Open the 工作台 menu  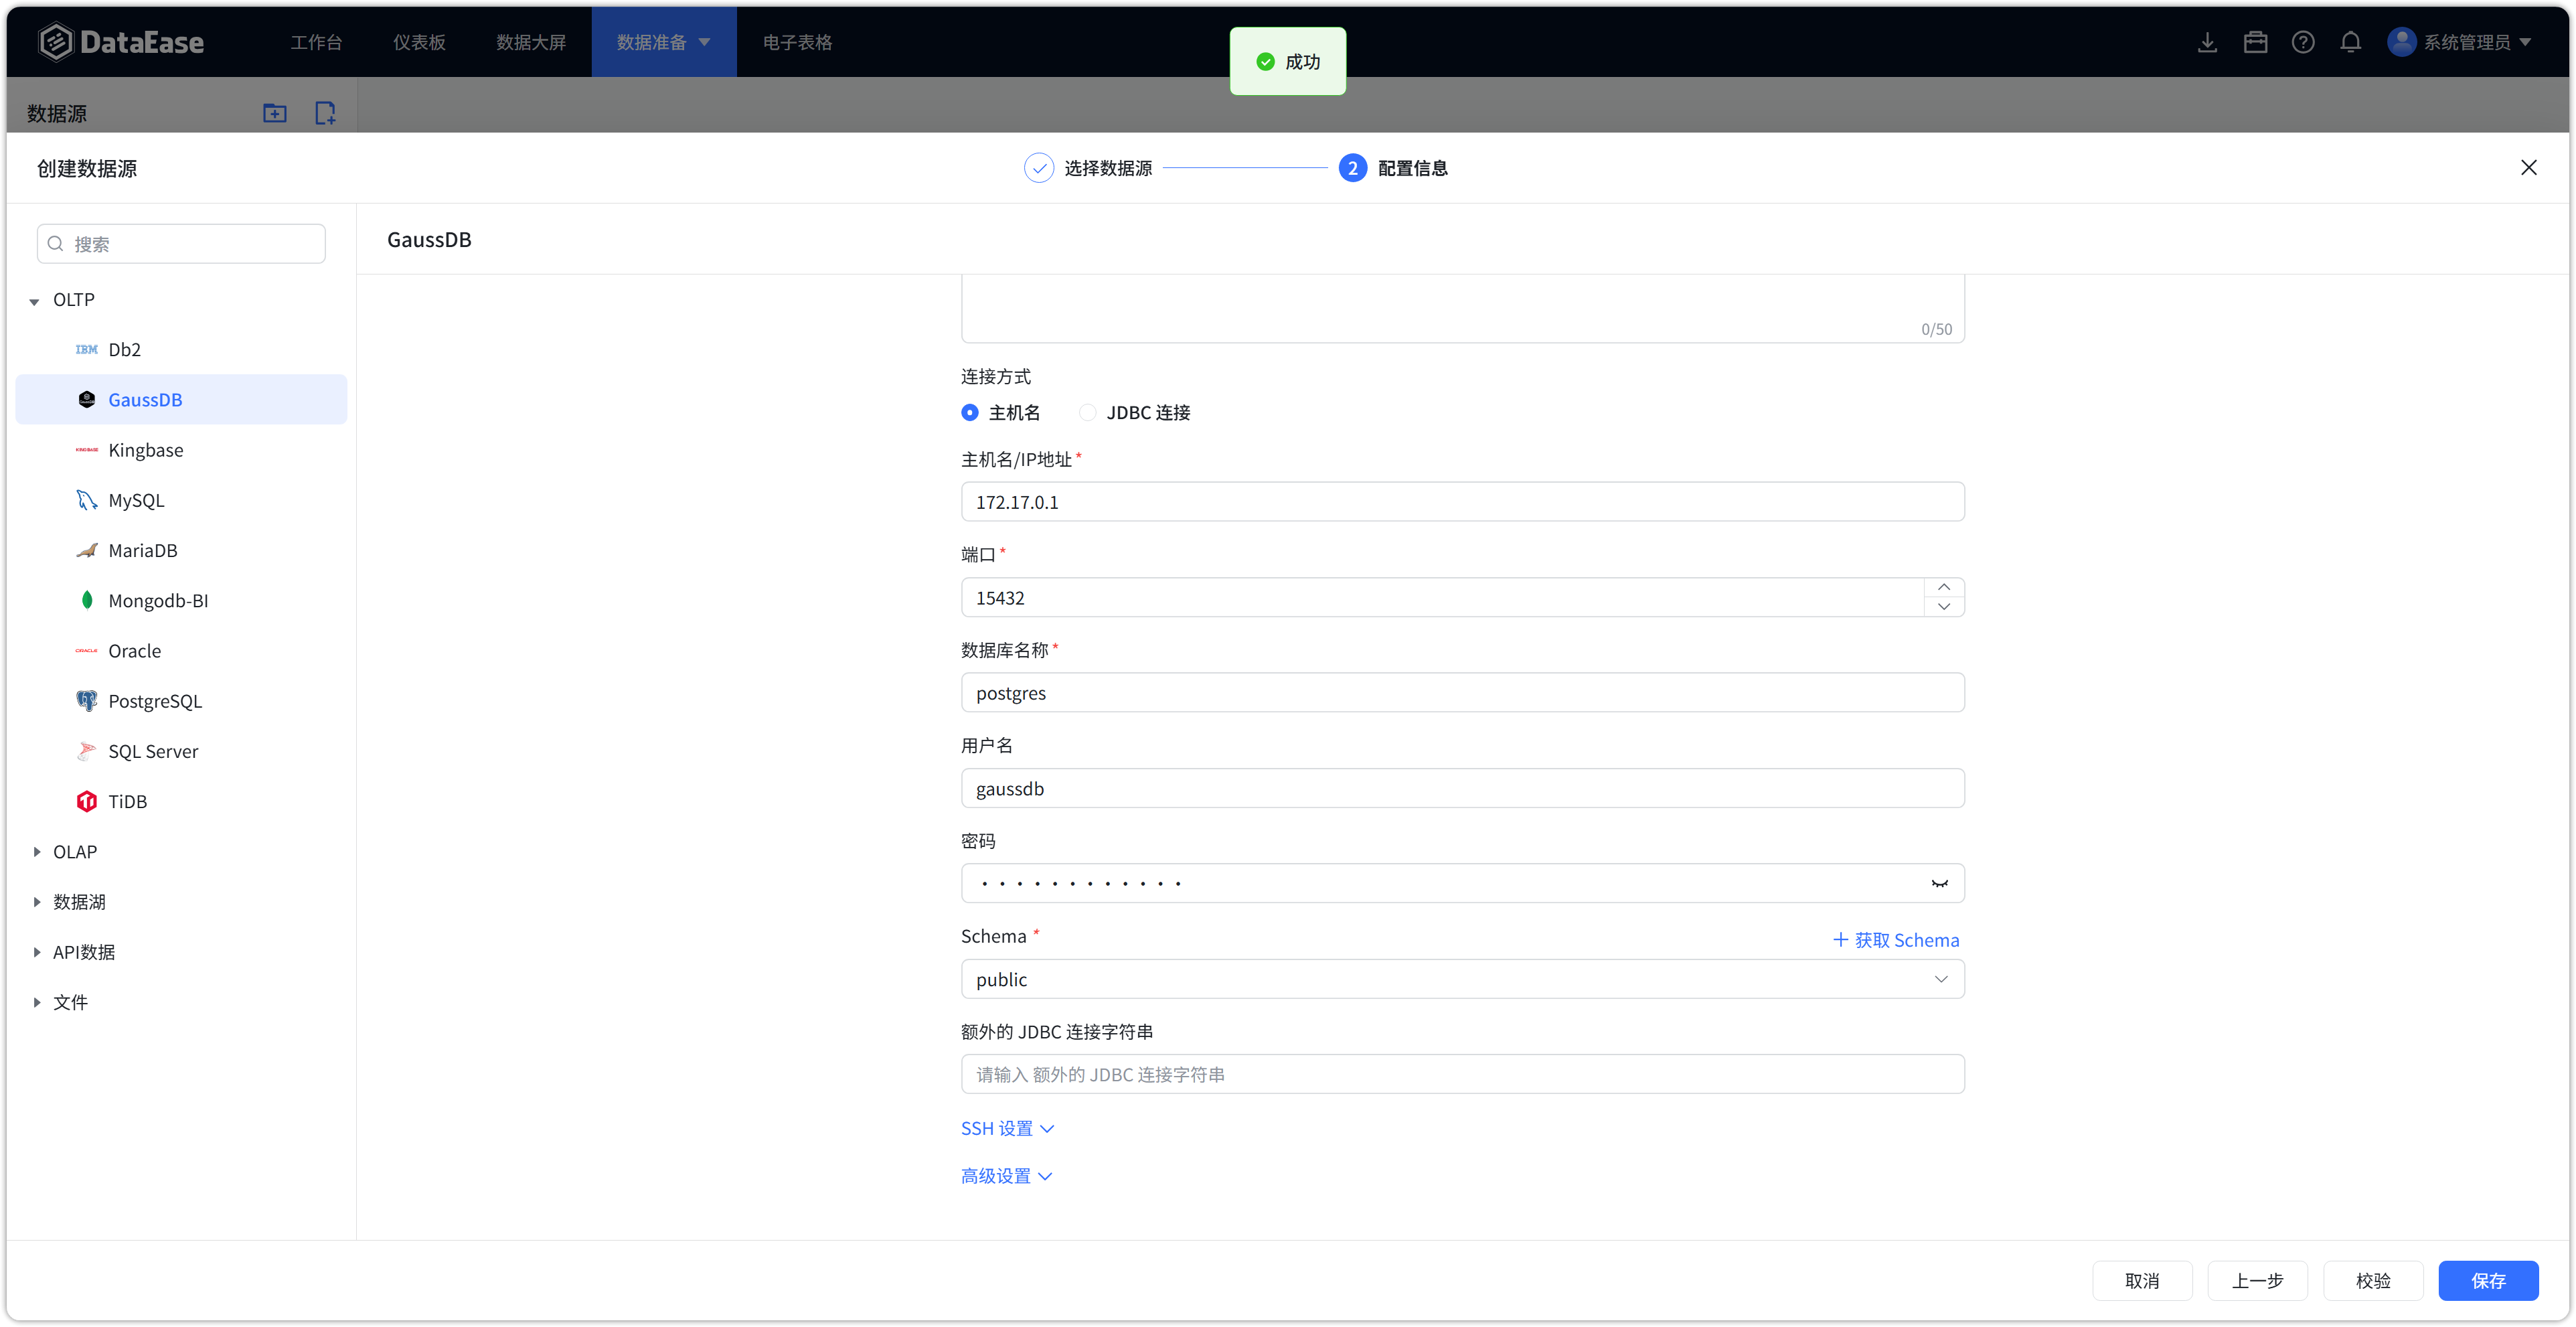[x=316, y=42]
